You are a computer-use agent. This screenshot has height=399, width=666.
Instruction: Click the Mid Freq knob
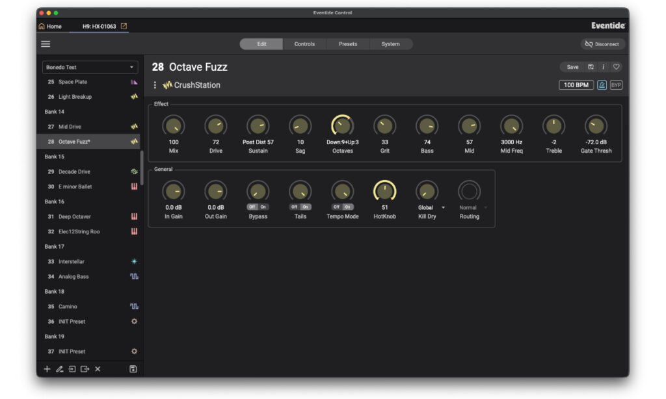[511, 125]
